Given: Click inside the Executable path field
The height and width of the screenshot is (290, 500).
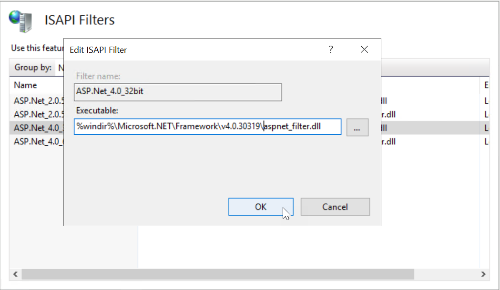Looking at the screenshot, I should (x=207, y=127).
